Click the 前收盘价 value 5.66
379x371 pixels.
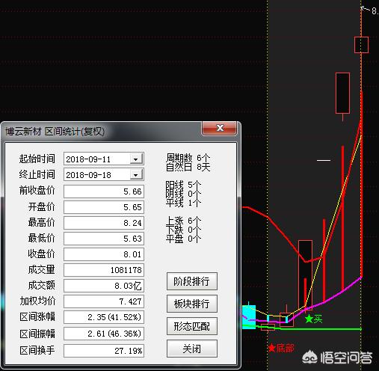tap(104, 191)
